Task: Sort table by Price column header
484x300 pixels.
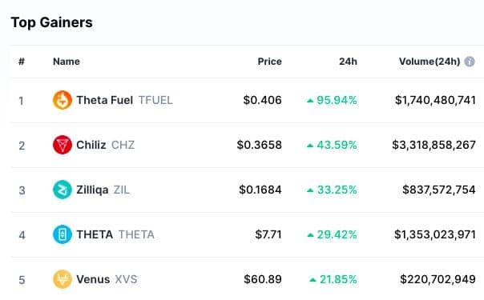Action: pyautogui.click(x=269, y=62)
